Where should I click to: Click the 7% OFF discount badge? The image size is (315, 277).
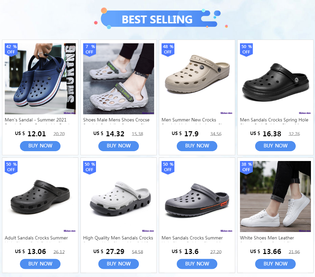(x=90, y=50)
